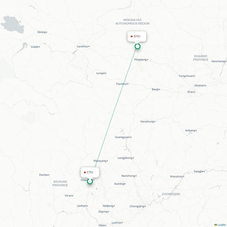227x227 pixels.
Task: Click the Lanzhou city label
Action: tap(83, 47)
